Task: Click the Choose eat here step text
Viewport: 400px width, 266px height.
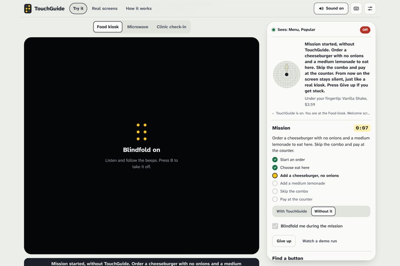Action: 295,167
